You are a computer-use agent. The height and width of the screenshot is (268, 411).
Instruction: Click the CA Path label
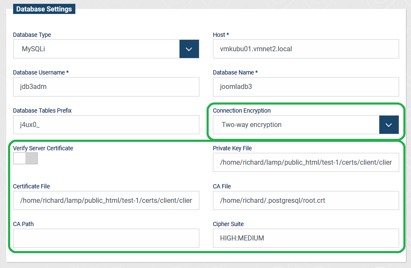point(23,224)
